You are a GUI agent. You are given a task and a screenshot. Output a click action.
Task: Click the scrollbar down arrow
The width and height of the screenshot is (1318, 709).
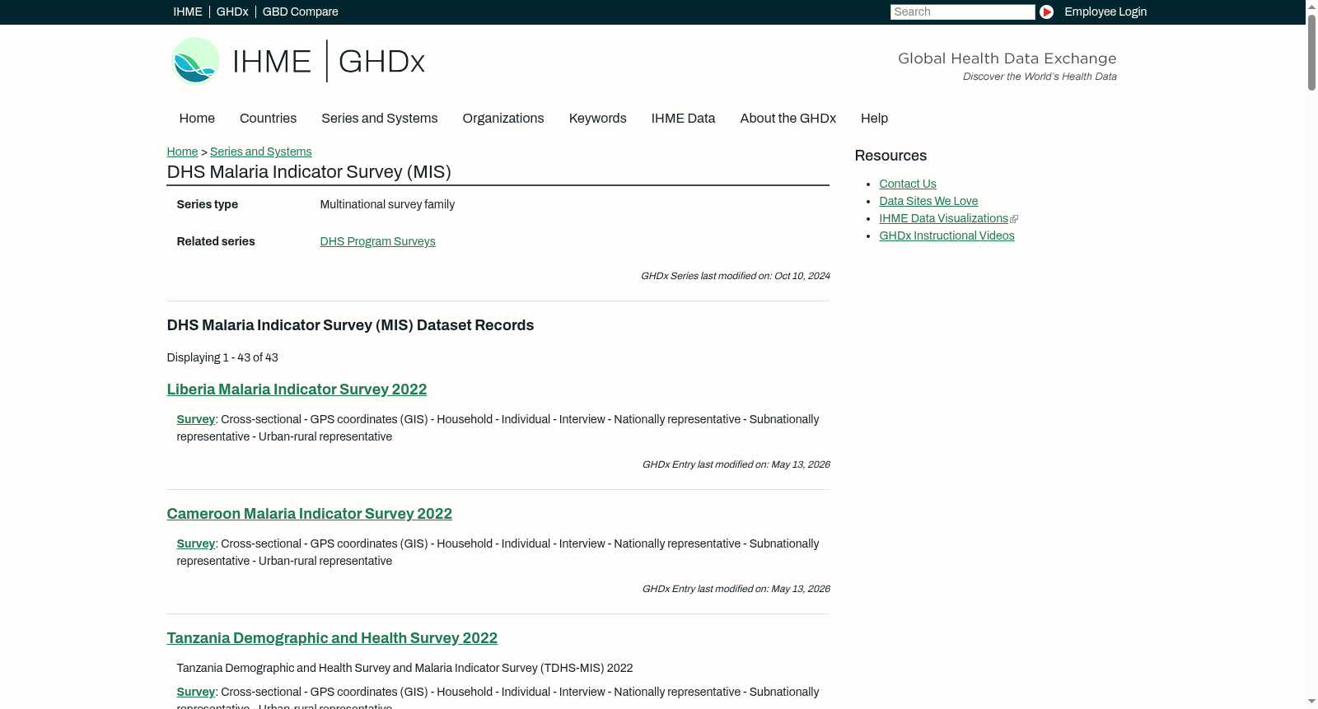click(1311, 702)
